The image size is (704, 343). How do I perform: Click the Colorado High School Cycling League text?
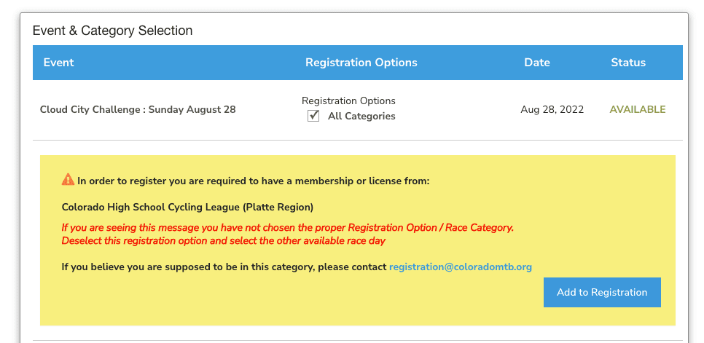187,207
